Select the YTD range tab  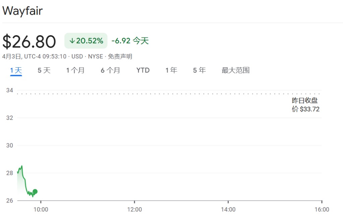(143, 70)
